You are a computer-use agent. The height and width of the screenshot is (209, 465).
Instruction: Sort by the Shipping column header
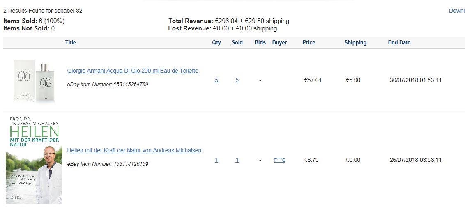pos(355,42)
